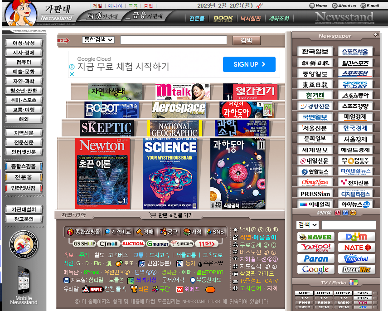Open the 매일경제 newspaper link
Image resolution: width=388 pixels, height=311 pixels.
(x=355, y=117)
